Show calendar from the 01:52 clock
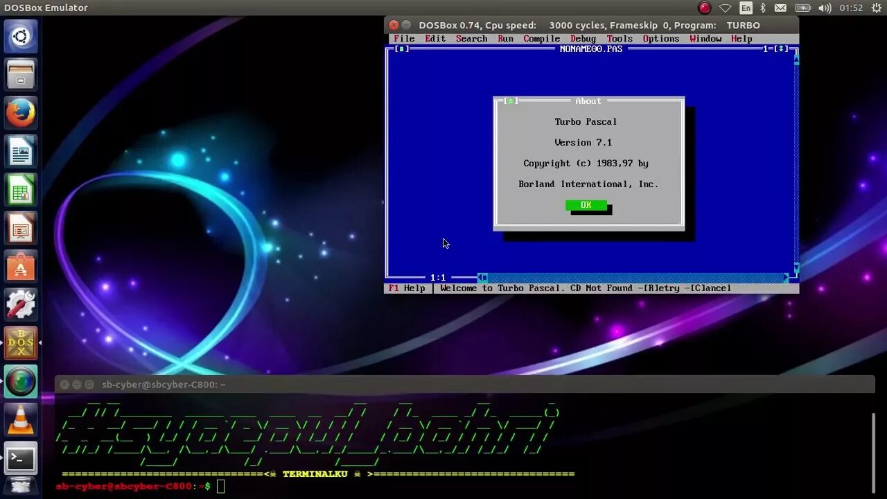This screenshot has width=887, height=499. click(851, 8)
